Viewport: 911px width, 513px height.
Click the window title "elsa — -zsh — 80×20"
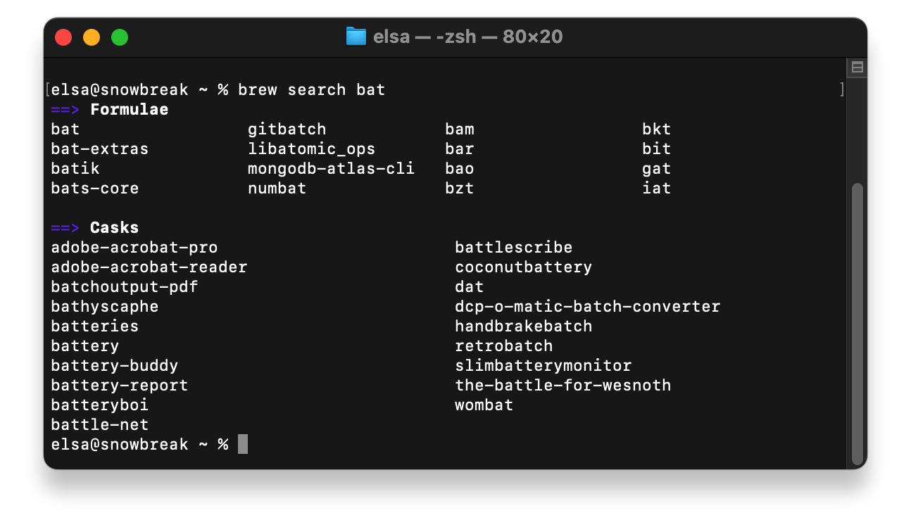pyautogui.click(x=467, y=37)
